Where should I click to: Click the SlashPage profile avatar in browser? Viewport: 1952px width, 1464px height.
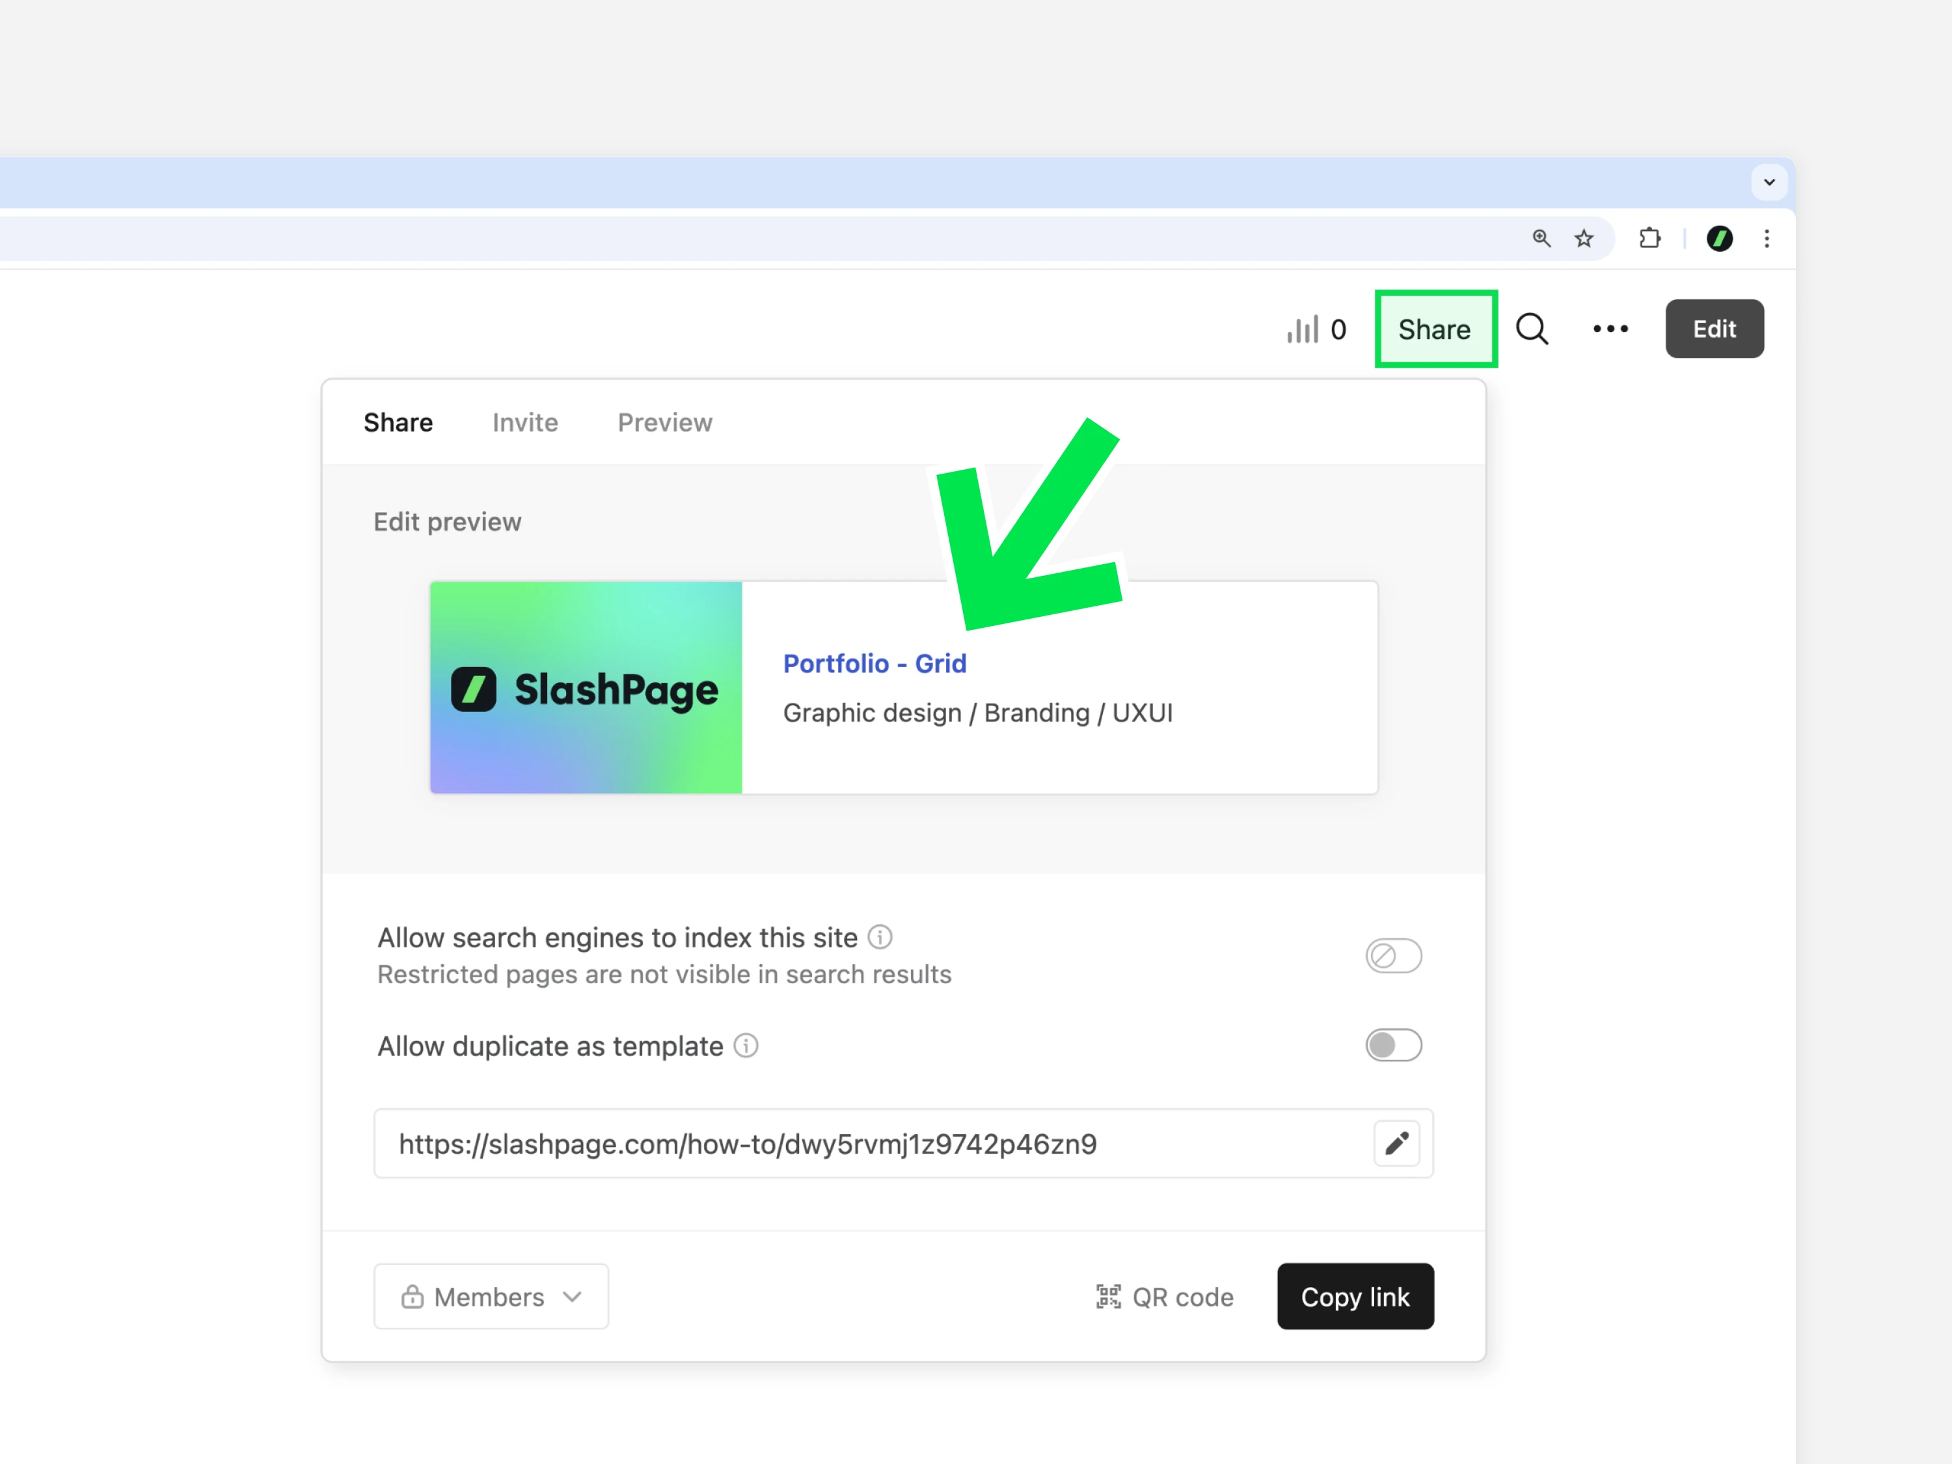tap(1719, 238)
